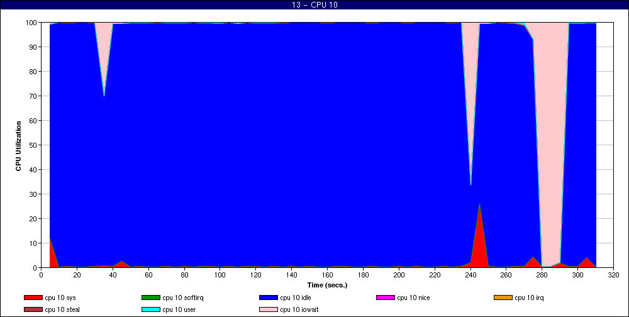
Task: Click the pink cpu 10 iowait legend swatch
Action: click(x=269, y=310)
